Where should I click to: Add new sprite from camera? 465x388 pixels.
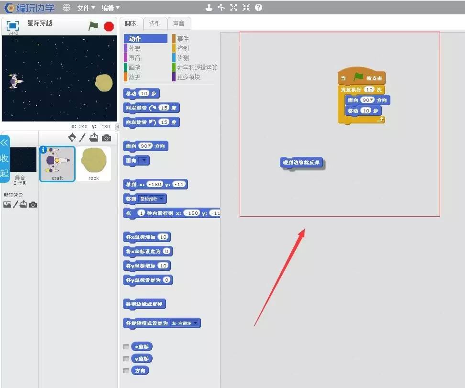(x=106, y=138)
